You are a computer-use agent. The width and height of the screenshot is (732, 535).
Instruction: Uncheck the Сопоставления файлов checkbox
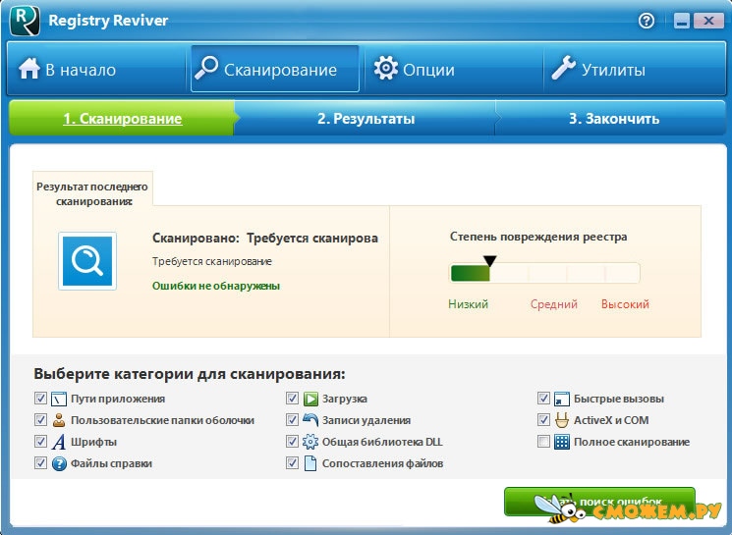tap(292, 462)
